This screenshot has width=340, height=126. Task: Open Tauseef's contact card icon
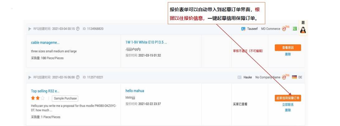pos(243,29)
